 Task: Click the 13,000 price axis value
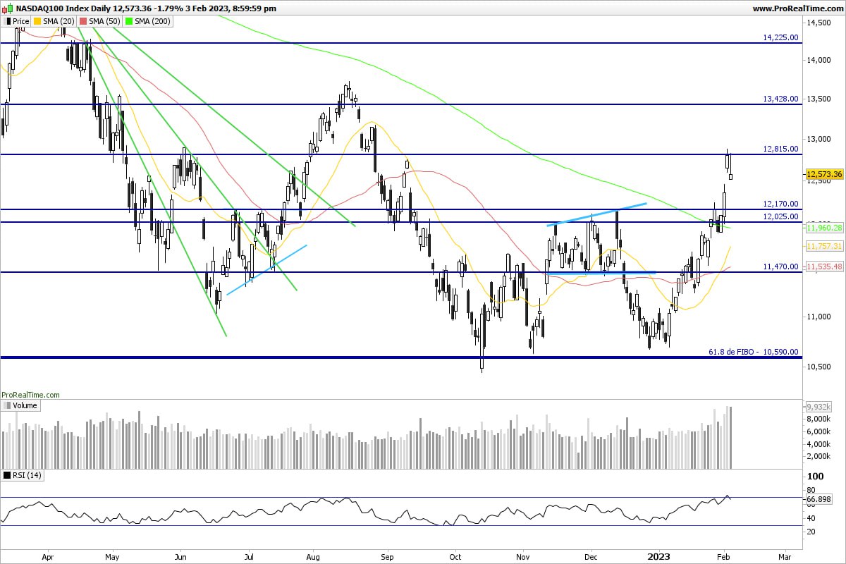[x=819, y=139]
